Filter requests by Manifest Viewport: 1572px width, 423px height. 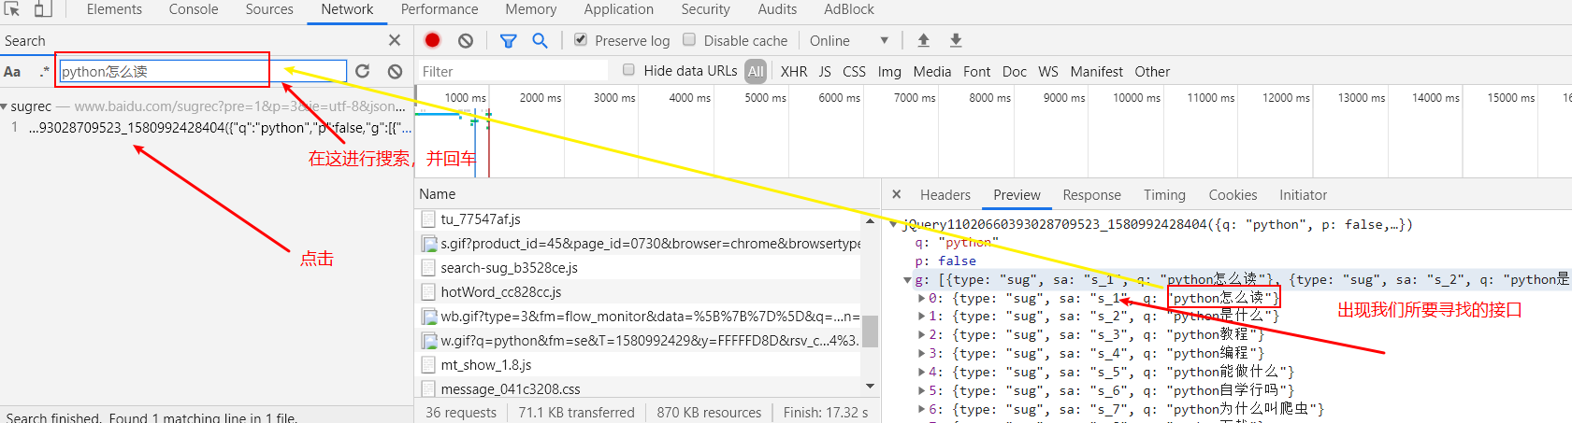1096,71
